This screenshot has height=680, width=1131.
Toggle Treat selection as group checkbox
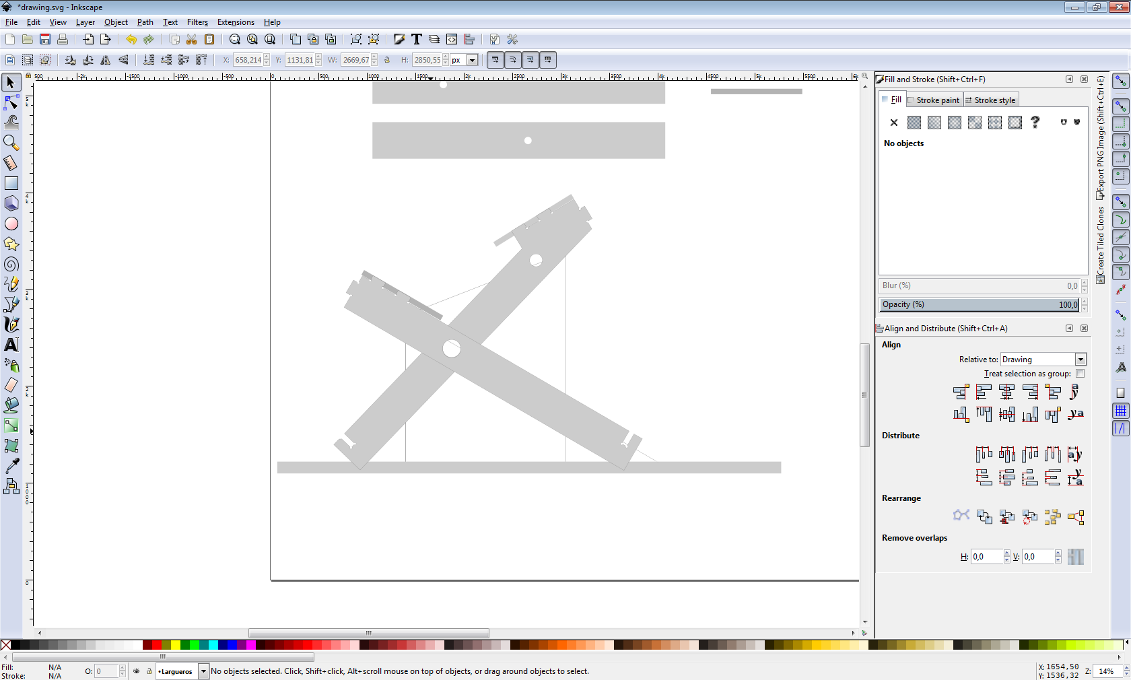pos(1080,374)
